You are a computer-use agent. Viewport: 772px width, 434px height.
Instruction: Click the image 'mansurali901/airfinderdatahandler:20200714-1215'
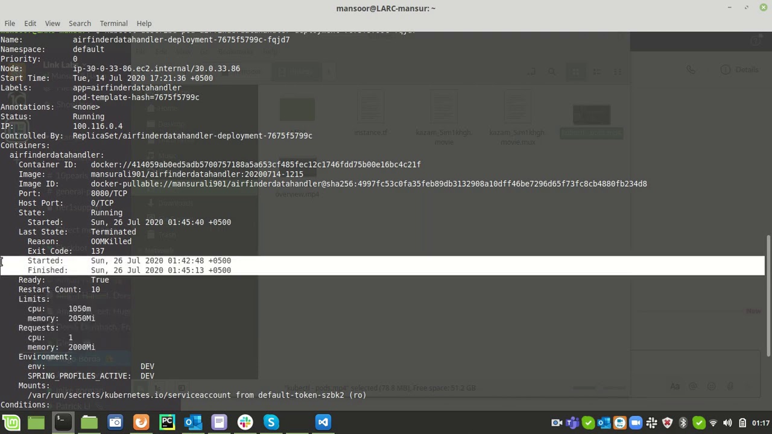pos(197,174)
